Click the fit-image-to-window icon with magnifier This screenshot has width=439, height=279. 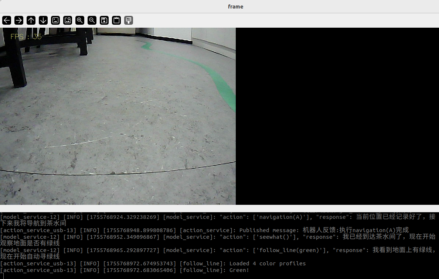click(x=68, y=20)
